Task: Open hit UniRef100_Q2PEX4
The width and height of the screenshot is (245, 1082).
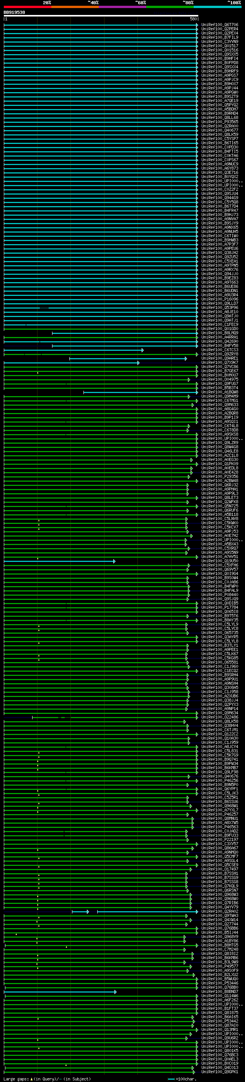Action: point(220,33)
